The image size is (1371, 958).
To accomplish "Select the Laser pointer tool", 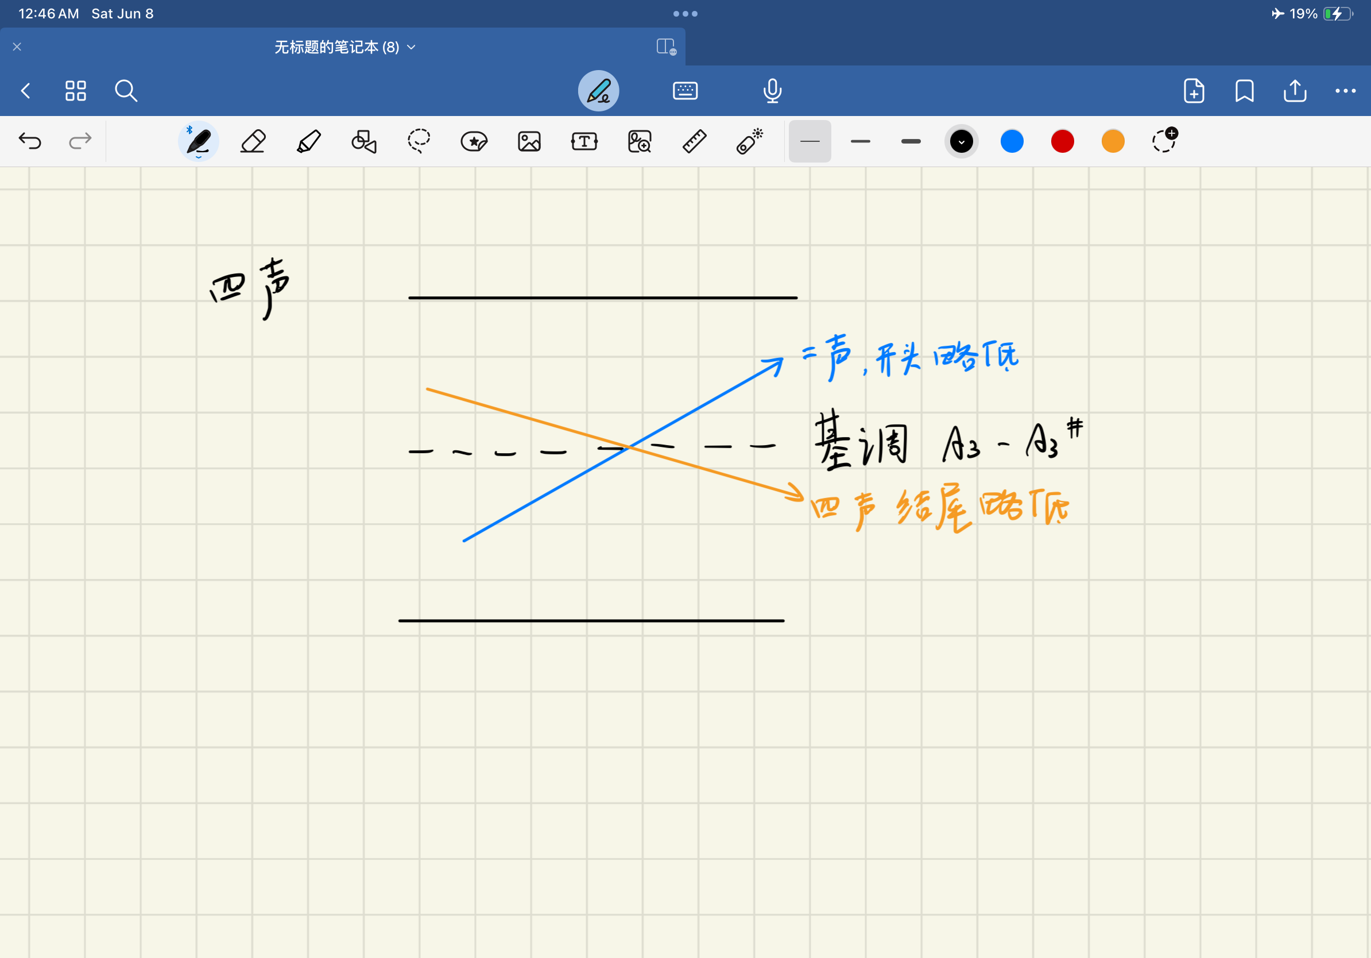I will point(749,141).
